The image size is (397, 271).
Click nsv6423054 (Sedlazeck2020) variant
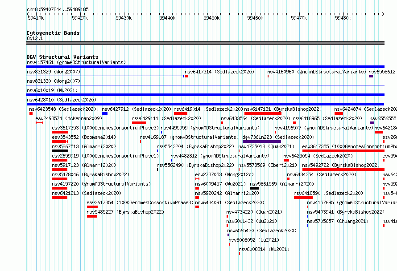click(x=318, y=156)
